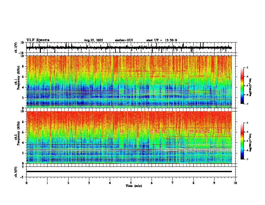The width and height of the screenshot is (265, 205).
Task: Click the ch.1 colorbar "log(PSD)" label
Action: 250,87
